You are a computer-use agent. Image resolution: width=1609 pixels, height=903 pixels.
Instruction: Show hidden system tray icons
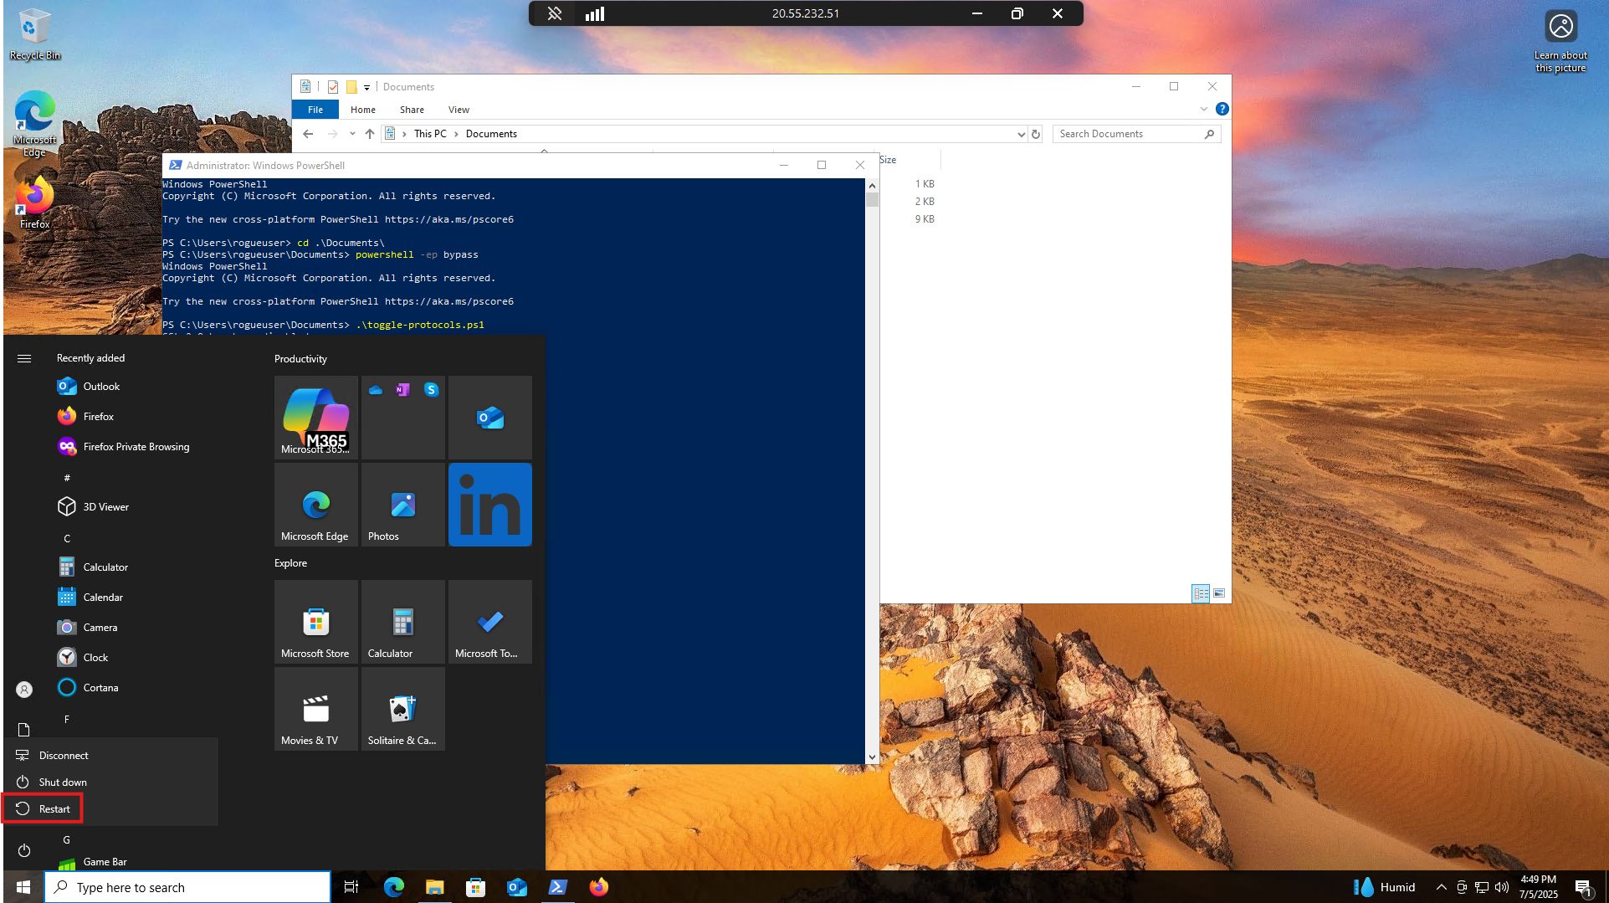(x=1441, y=887)
